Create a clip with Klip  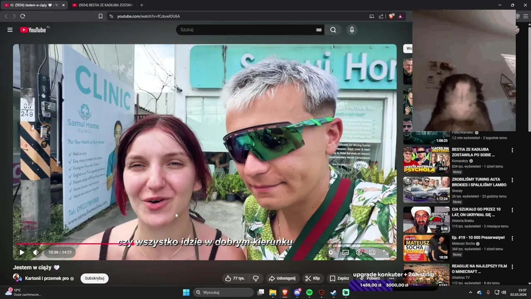(312, 278)
